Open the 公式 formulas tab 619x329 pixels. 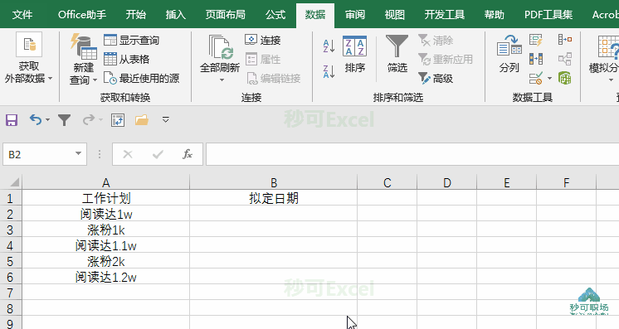(x=275, y=15)
